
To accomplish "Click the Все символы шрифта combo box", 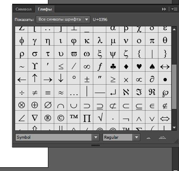I will click(x=63, y=19).
